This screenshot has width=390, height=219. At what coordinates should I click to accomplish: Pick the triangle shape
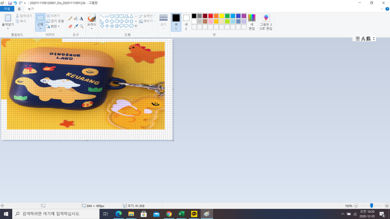click(131, 17)
